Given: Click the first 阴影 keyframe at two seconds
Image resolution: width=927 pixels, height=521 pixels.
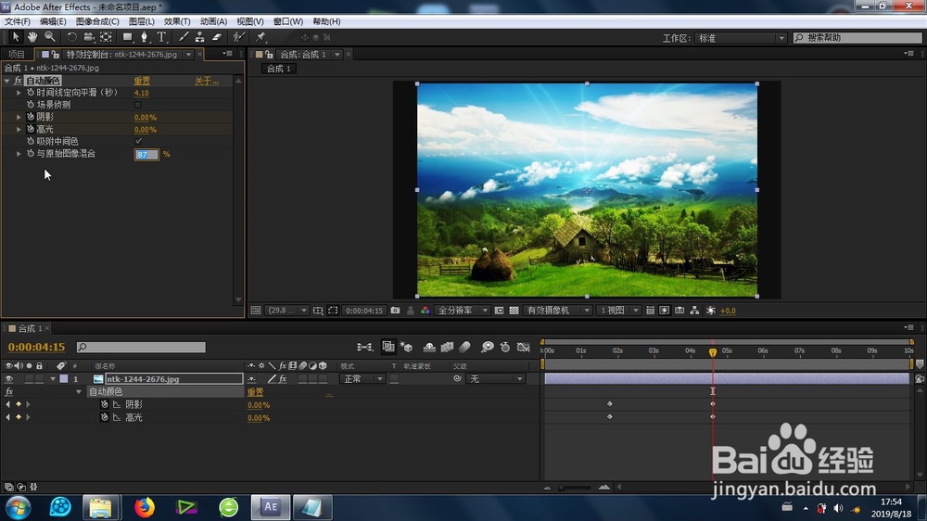Looking at the screenshot, I should point(610,404).
